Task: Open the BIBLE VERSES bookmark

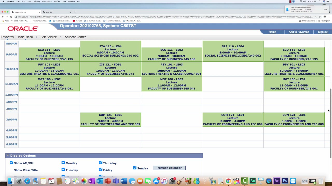Action: [19, 21]
